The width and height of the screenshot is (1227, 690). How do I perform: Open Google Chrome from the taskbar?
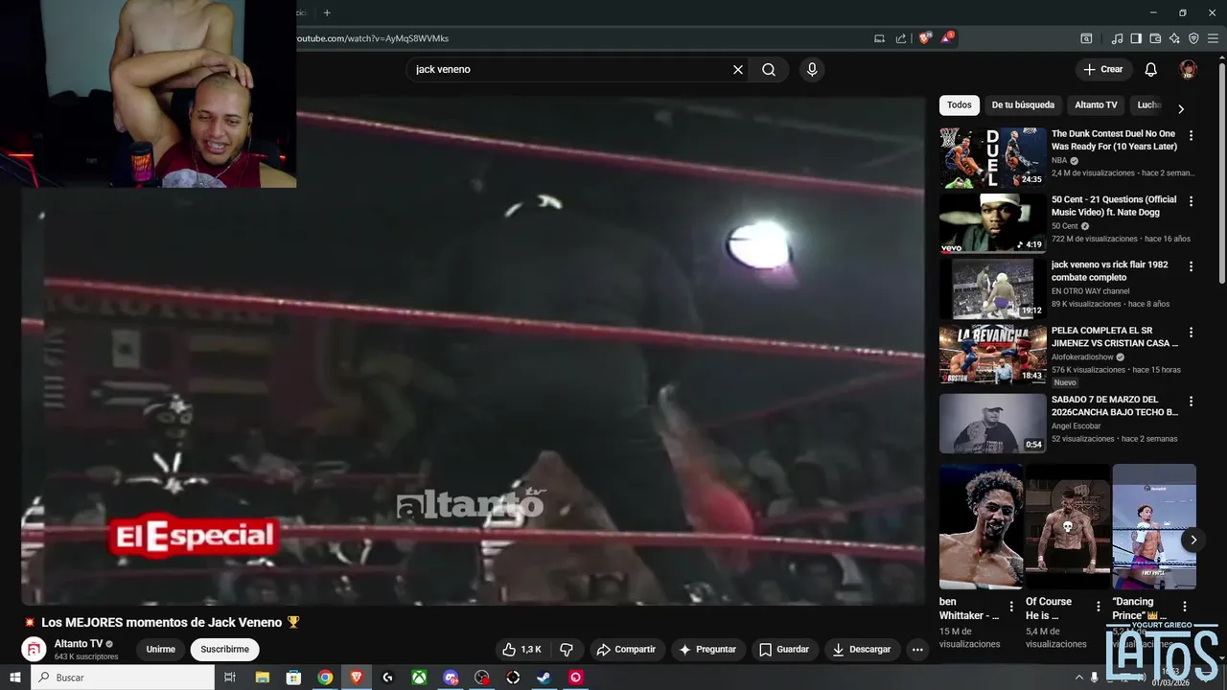(x=325, y=678)
